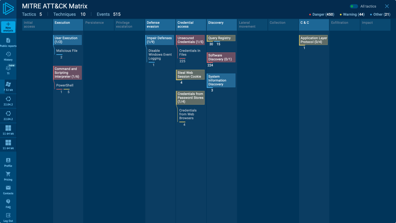Select the C & C tactic header

pos(314,25)
